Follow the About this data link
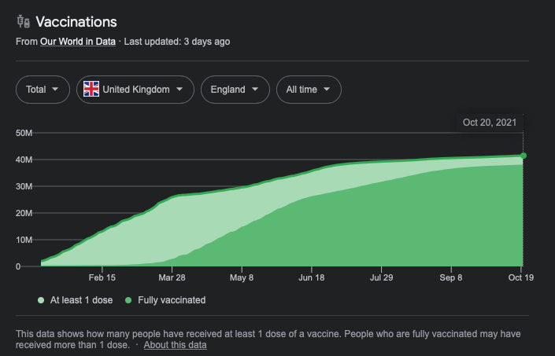This screenshot has height=356, width=555. click(175, 345)
